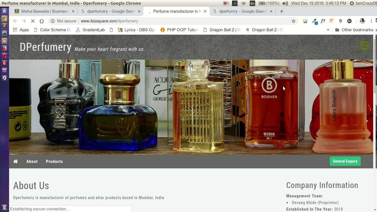Image resolution: width=377 pixels, height=212 pixels.
Task: Click the Chrome icon in the dock
Action: tap(4, 19)
